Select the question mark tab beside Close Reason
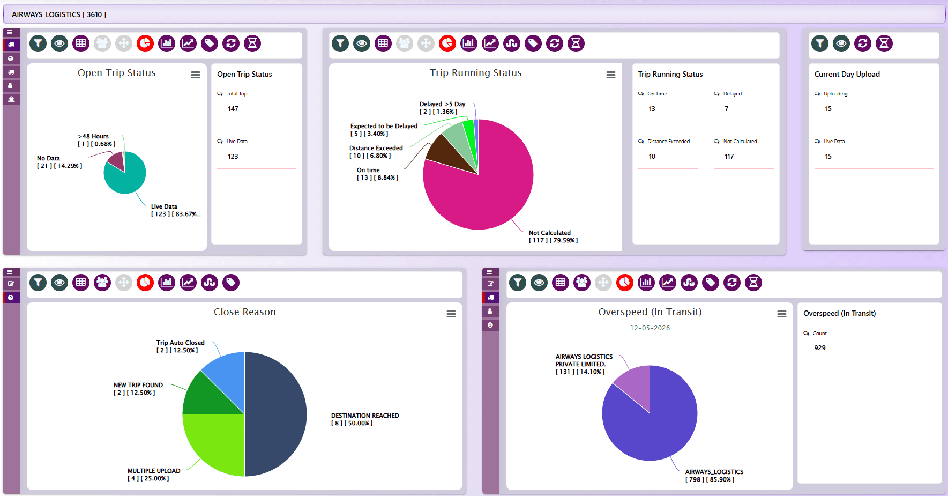The width and height of the screenshot is (948, 496). click(x=11, y=298)
